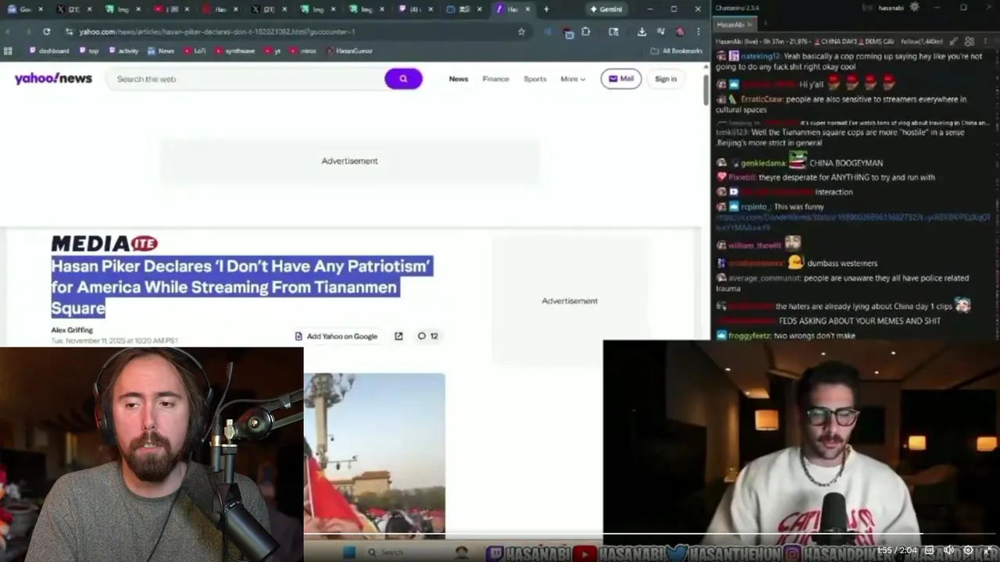Click rcpinto's link in chat
This screenshot has width=1000, height=562.
(853, 222)
